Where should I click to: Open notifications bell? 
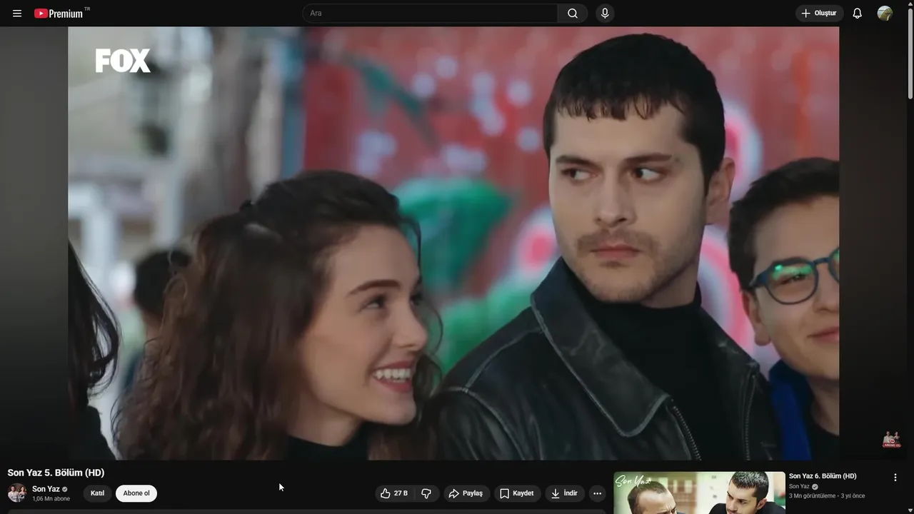pos(857,14)
